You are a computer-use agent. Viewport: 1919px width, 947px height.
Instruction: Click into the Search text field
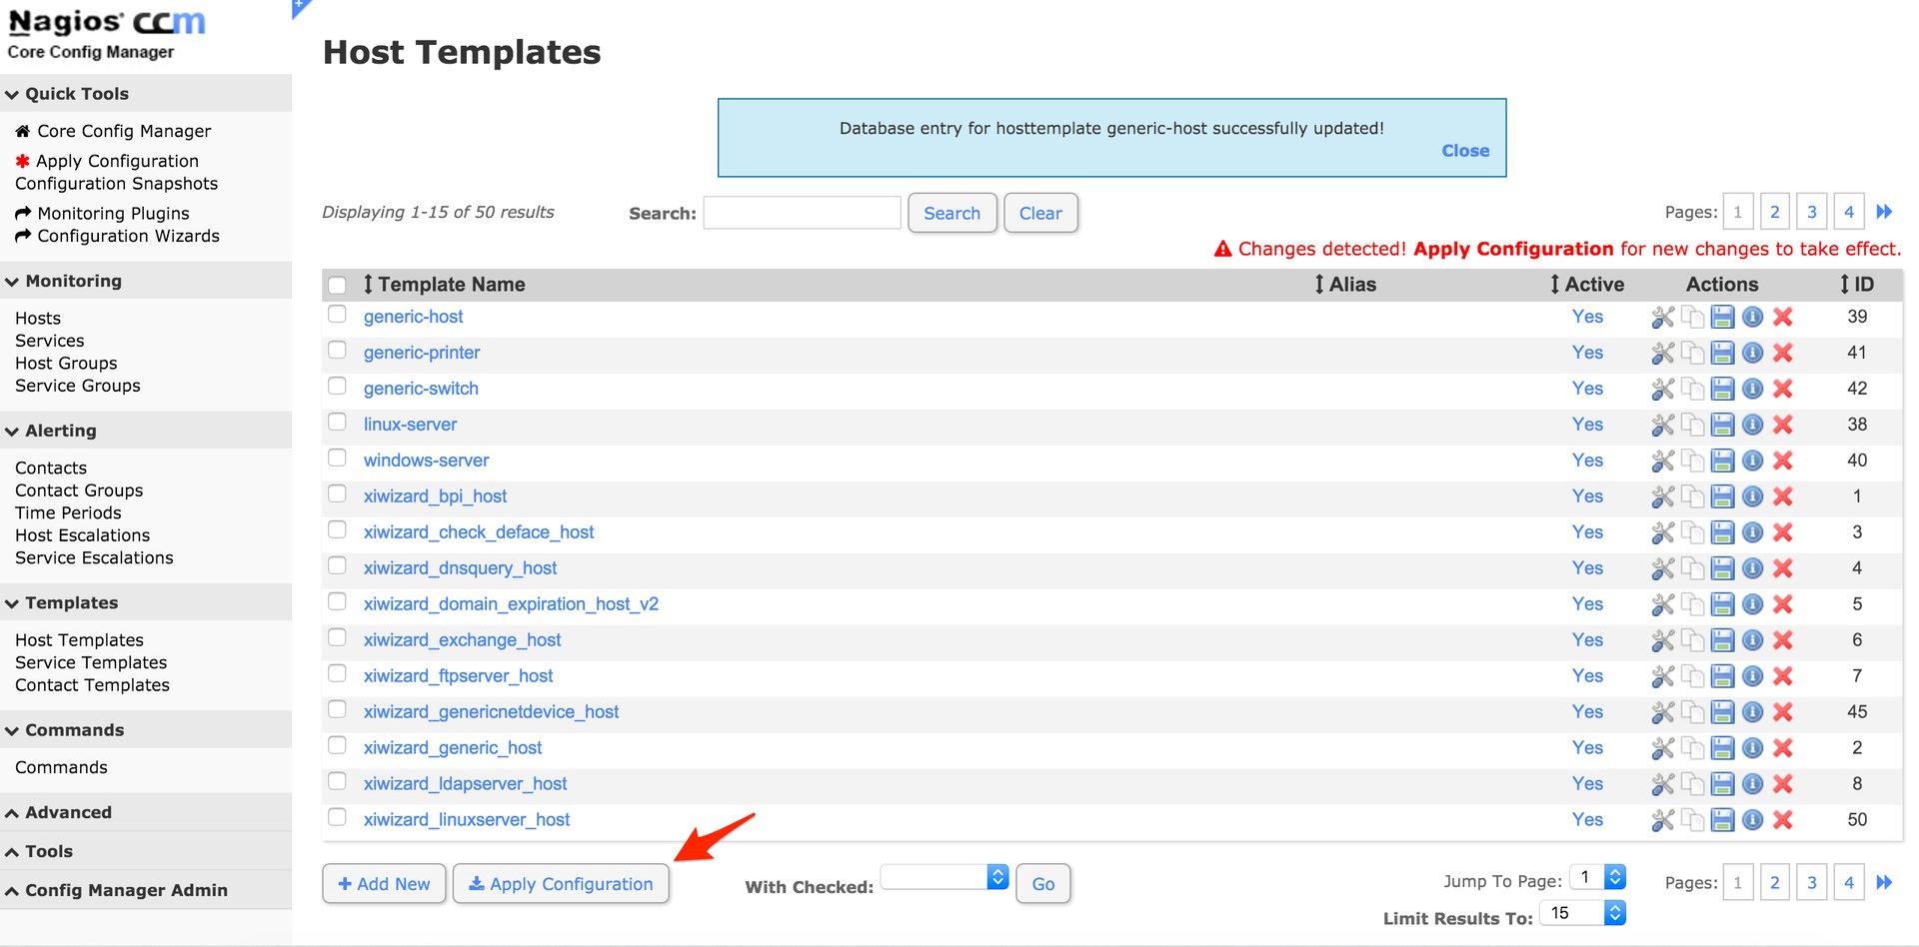(802, 213)
